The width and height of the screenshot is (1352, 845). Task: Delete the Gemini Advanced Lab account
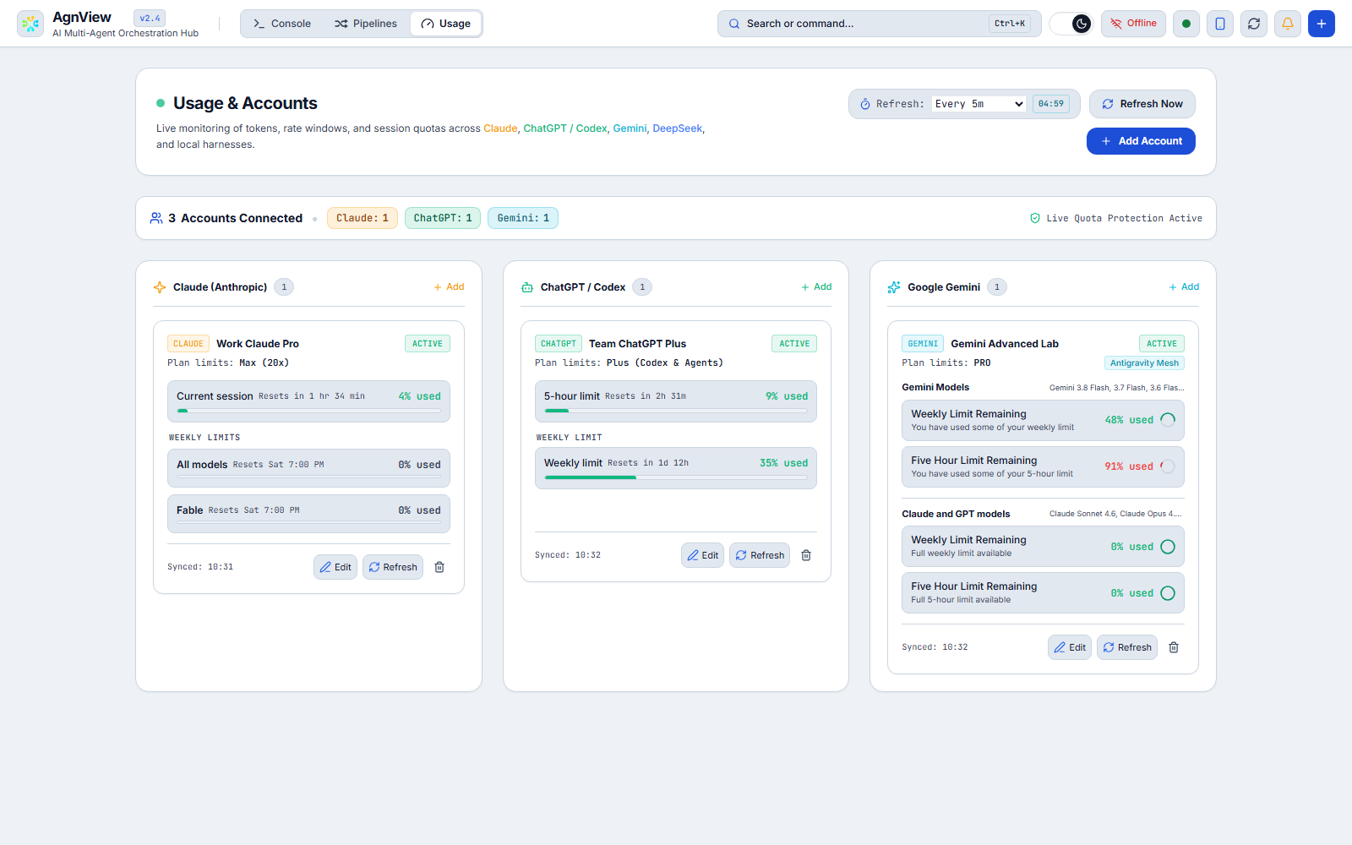coord(1174,647)
